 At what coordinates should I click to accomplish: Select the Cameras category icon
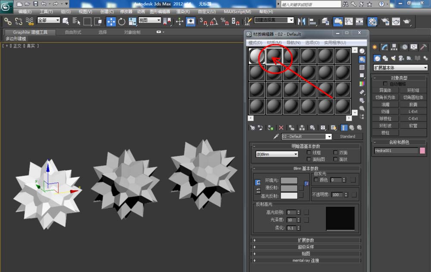click(x=401, y=58)
